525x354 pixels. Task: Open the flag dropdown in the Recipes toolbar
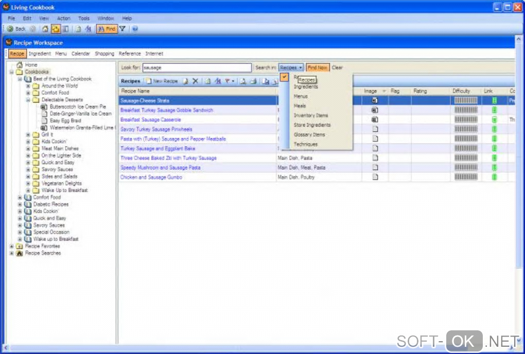(x=230, y=81)
